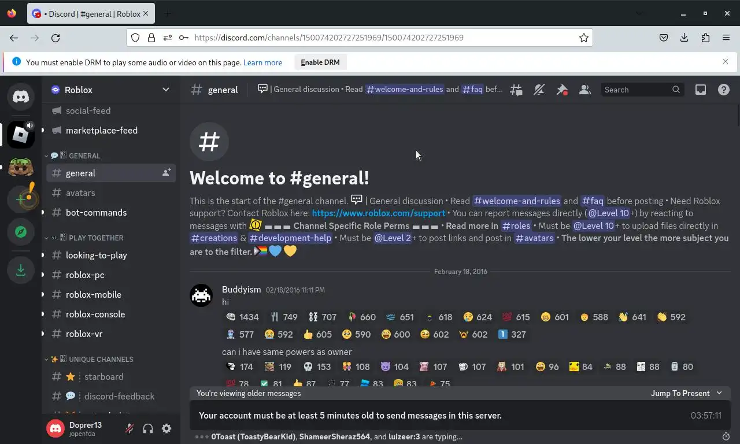The height and width of the screenshot is (444, 740).
Task: Open Help question mark icon
Action: pos(724,90)
